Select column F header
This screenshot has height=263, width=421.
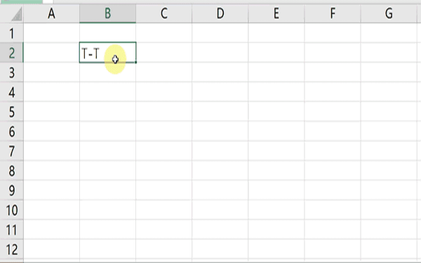tap(333, 13)
